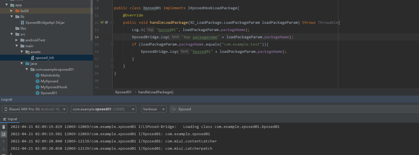
Task: Click the XposedBridgeApi-54.jar archive icon
Action: 22,23
